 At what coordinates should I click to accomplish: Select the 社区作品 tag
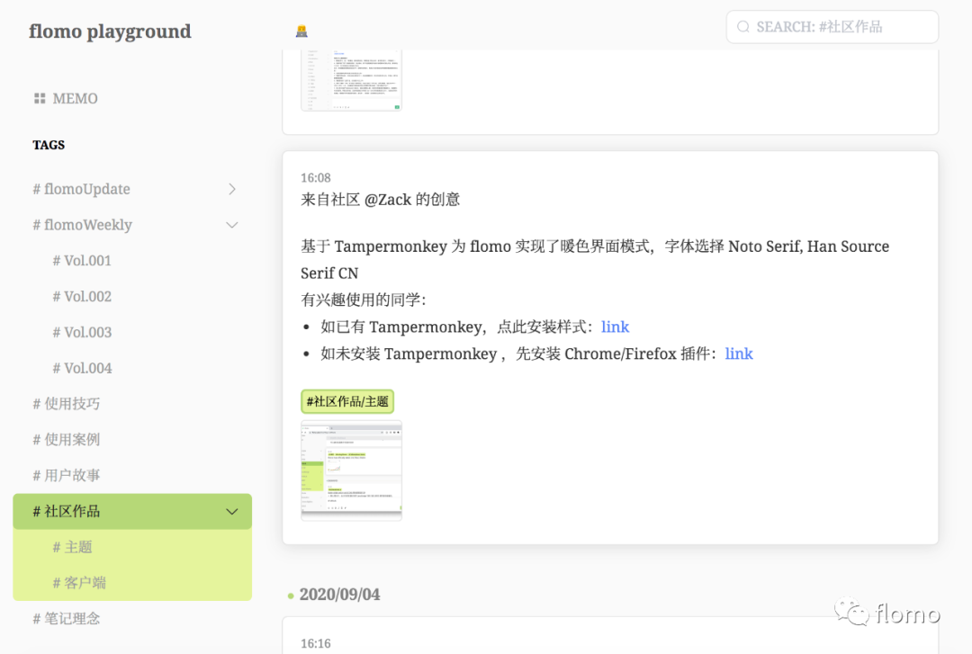tap(66, 512)
